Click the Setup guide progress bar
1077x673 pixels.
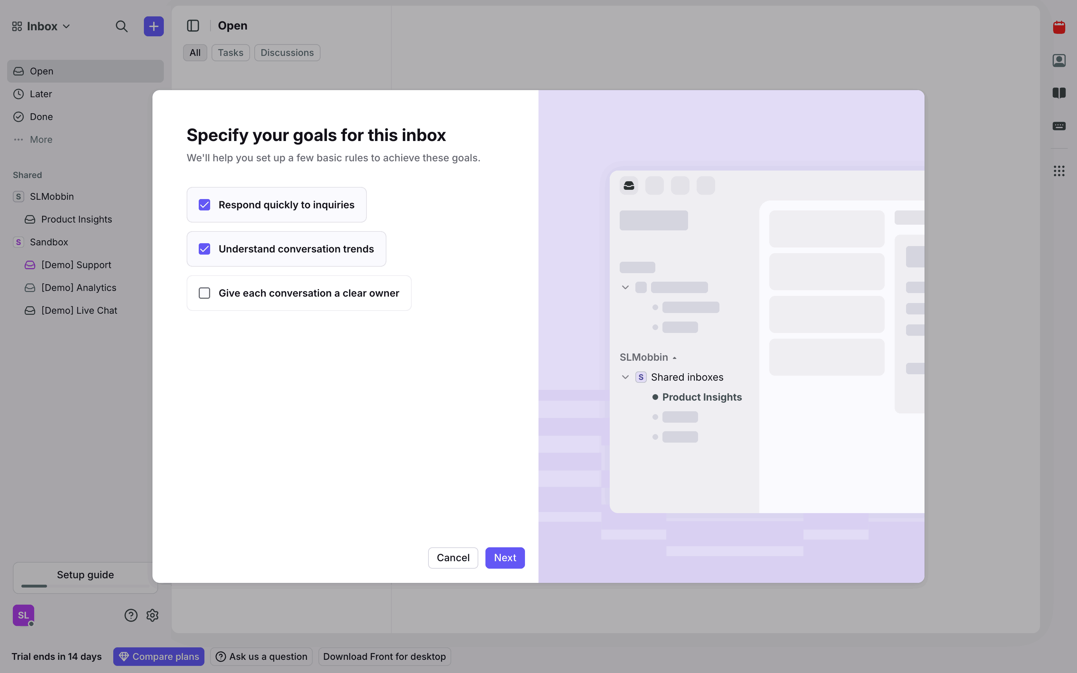click(85, 586)
